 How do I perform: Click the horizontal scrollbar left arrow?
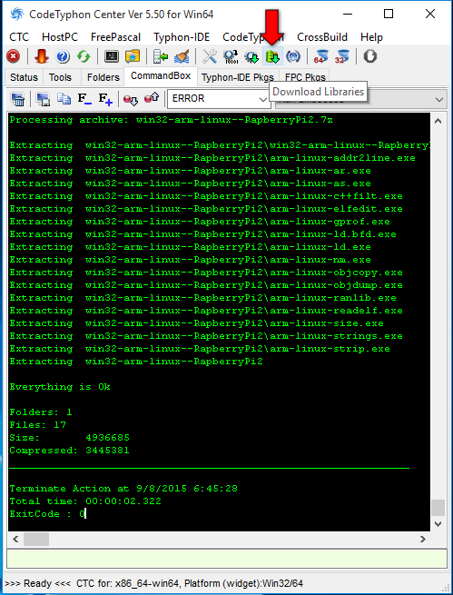click(15, 540)
